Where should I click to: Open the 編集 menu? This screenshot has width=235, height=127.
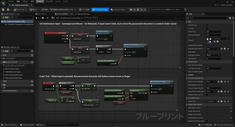pyautogui.click(x=18, y=1)
